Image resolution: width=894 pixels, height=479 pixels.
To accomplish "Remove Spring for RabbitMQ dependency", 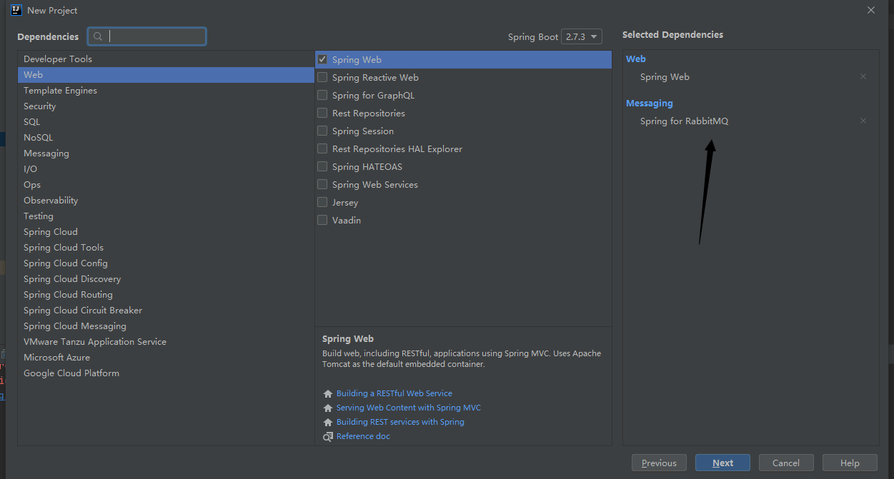I will tap(863, 121).
